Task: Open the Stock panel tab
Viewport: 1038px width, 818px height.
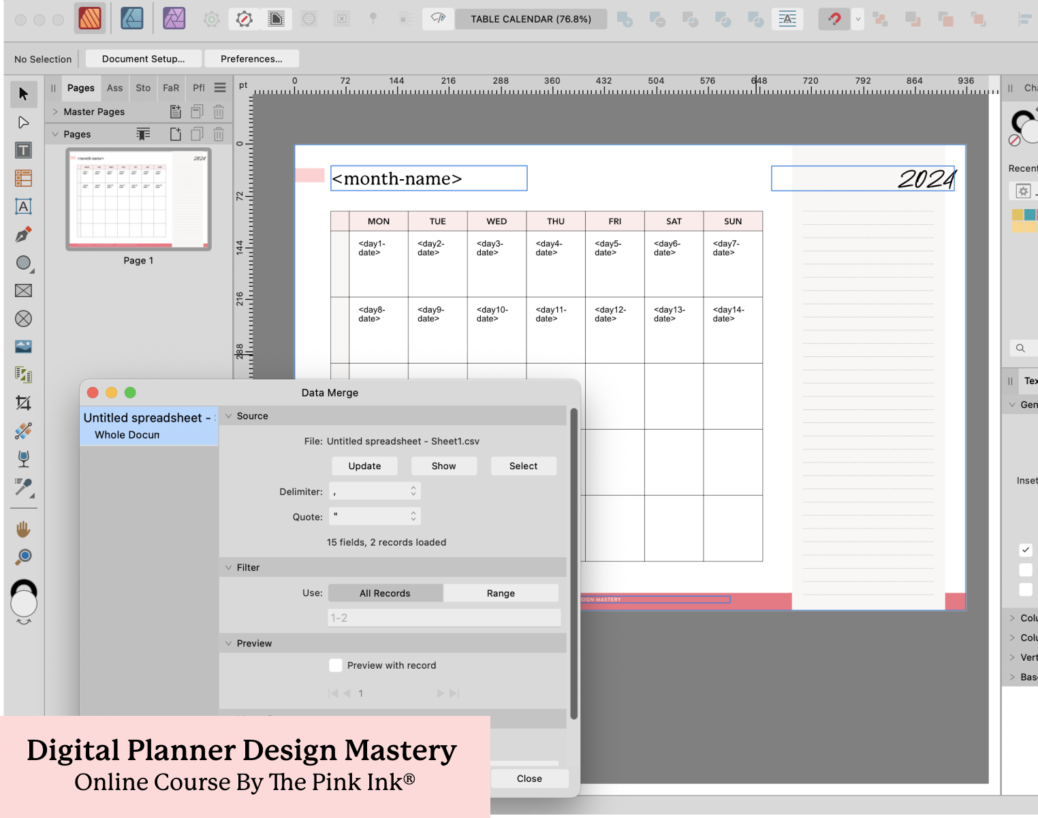Action: [143, 88]
